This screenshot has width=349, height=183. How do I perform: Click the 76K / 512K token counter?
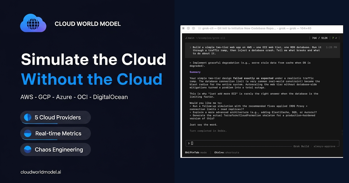tap(320, 38)
